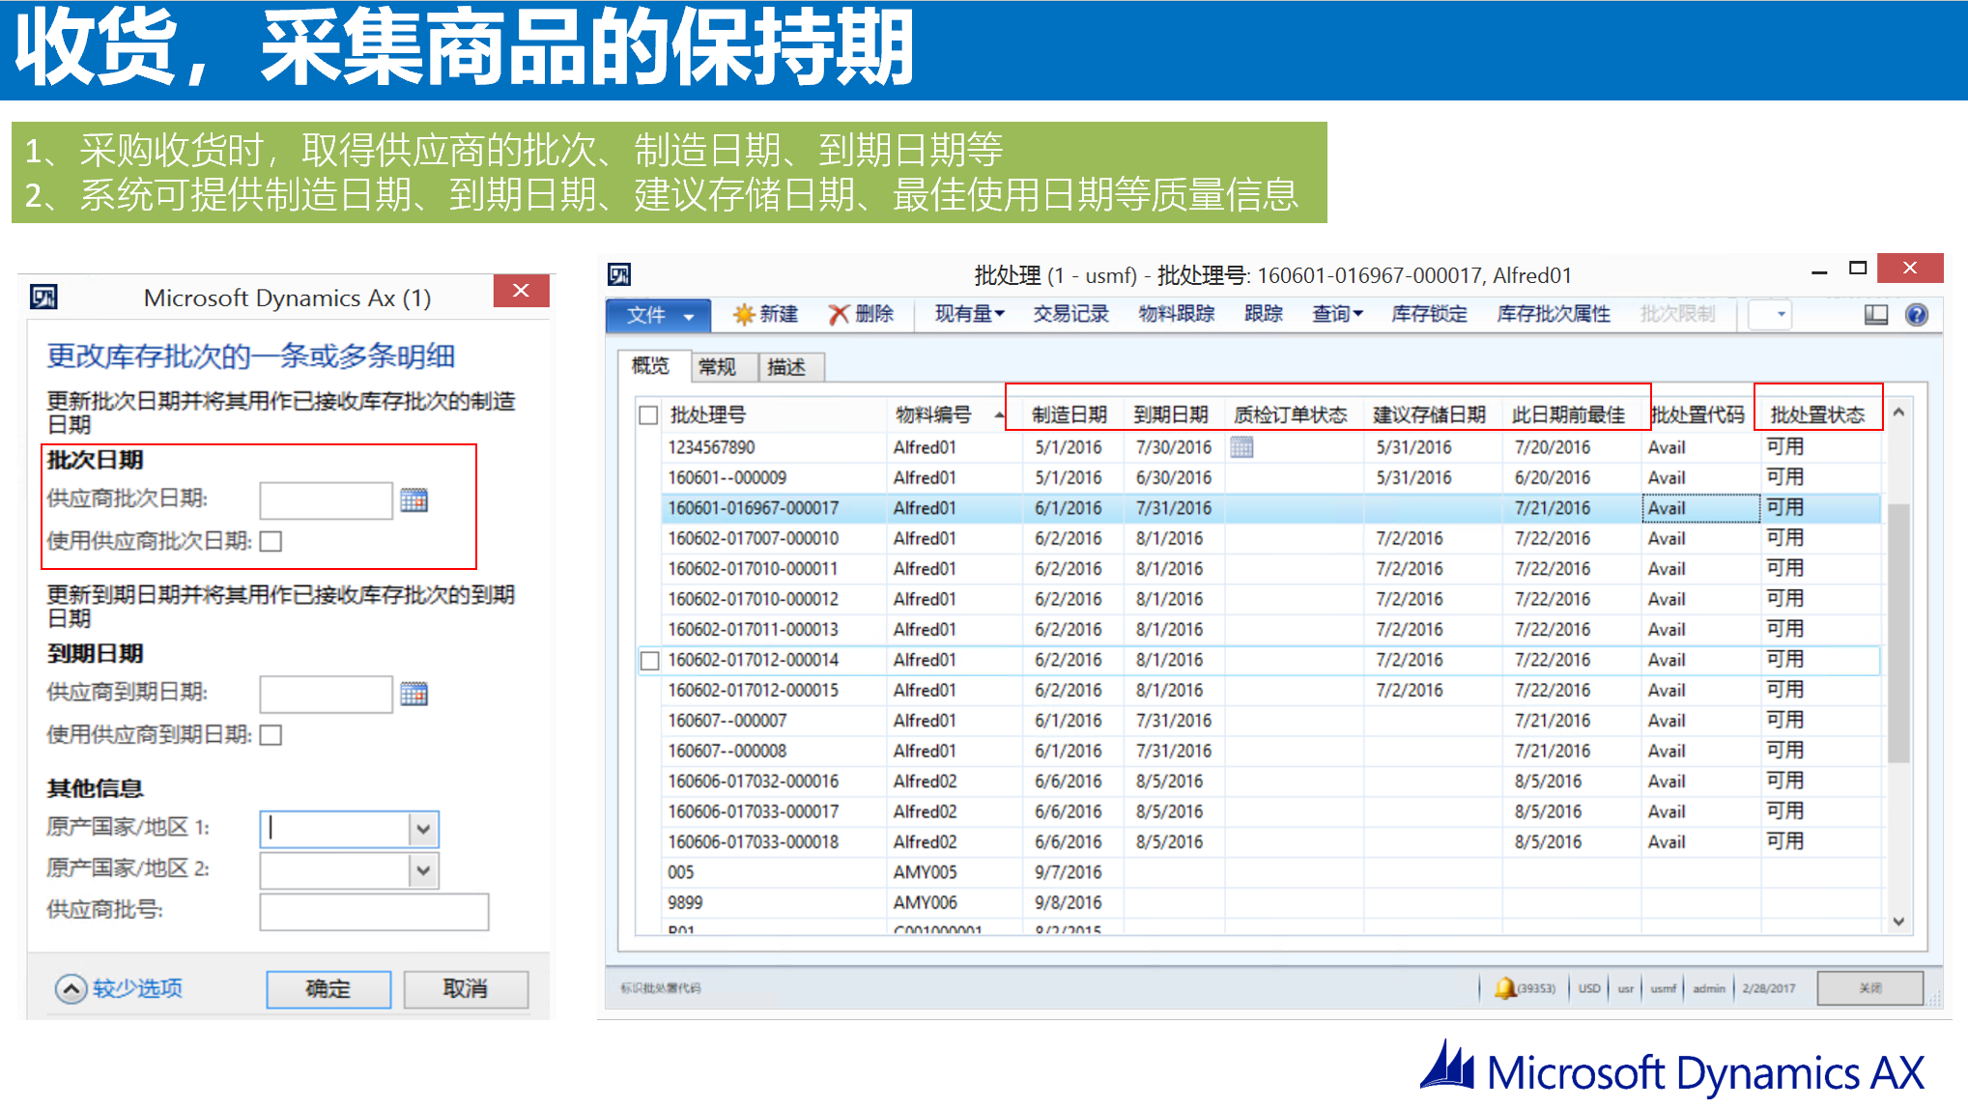Screen dimensions: 1968x1109
Task: Open calendar picker for 供应商到期日期
Action: (414, 694)
